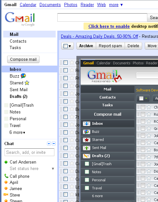158x202 pixels.
Task: Open the select-all checkbox dropdown arrow
Action: [70, 46]
